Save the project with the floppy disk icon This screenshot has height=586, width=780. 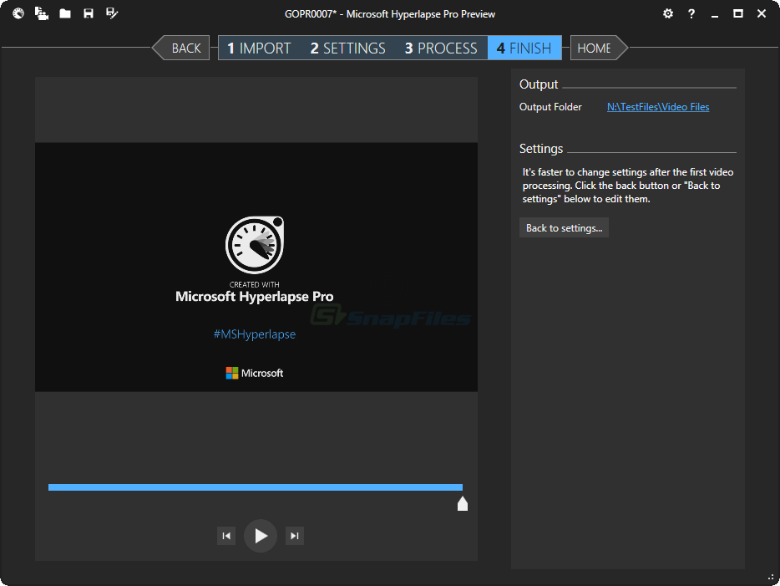89,13
